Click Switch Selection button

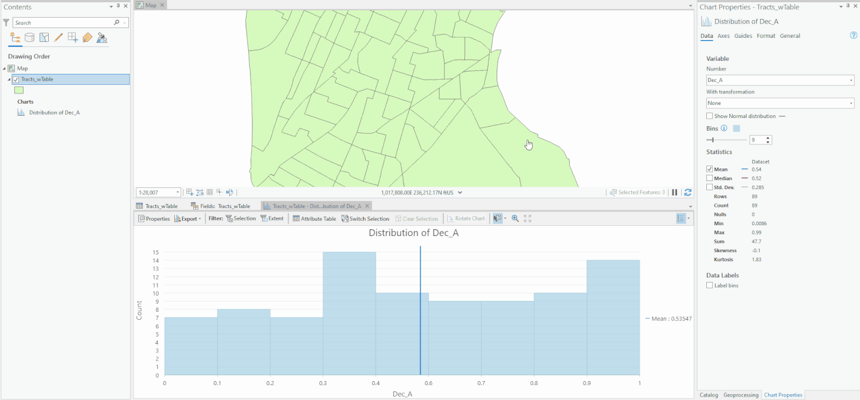click(365, 218)
